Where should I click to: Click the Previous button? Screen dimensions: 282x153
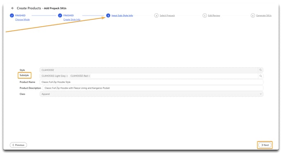coord(18,145)
